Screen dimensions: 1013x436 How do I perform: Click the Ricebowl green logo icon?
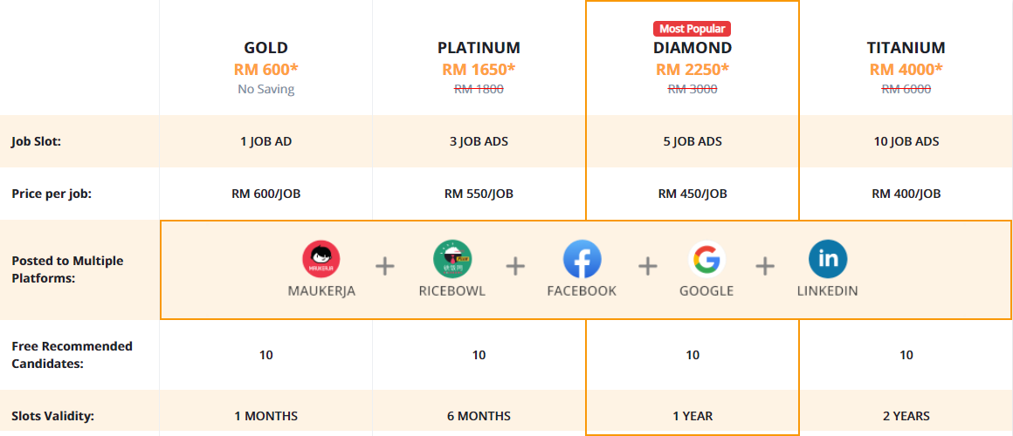coord(452,259)
